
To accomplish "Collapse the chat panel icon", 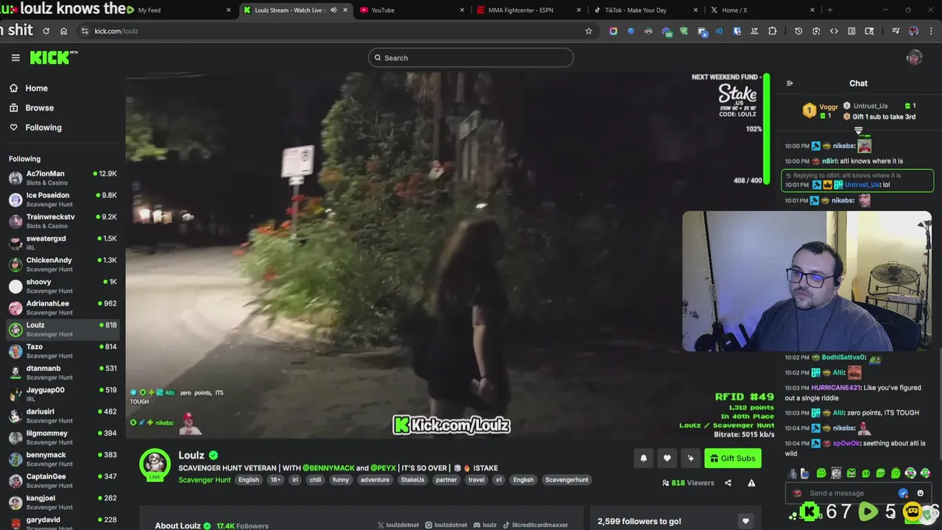I will pos(790,83).
